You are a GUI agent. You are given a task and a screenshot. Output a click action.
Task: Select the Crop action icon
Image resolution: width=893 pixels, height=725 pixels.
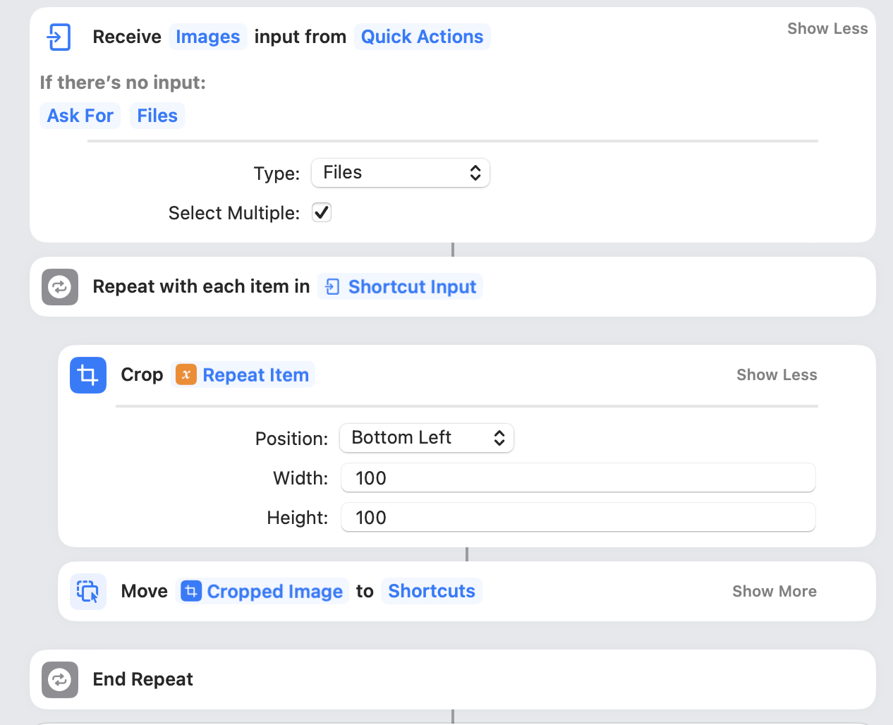(87, 374)
